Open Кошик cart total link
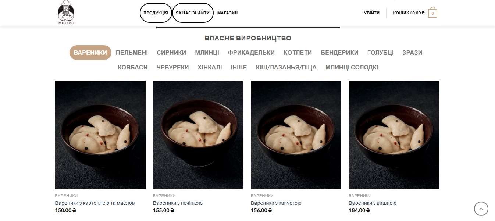The width and height of the screenshot is (495, 221). (x=409, y=13)
